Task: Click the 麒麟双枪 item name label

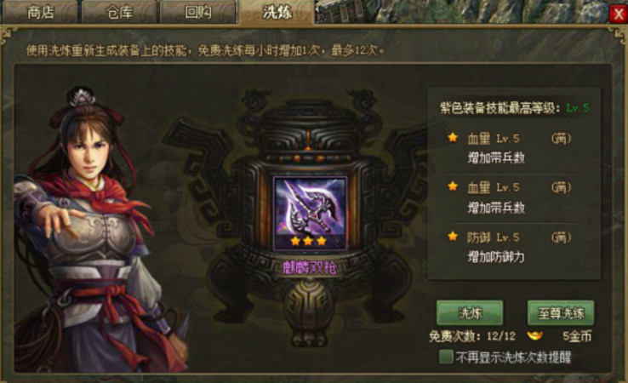Action: tap(309, 267)
